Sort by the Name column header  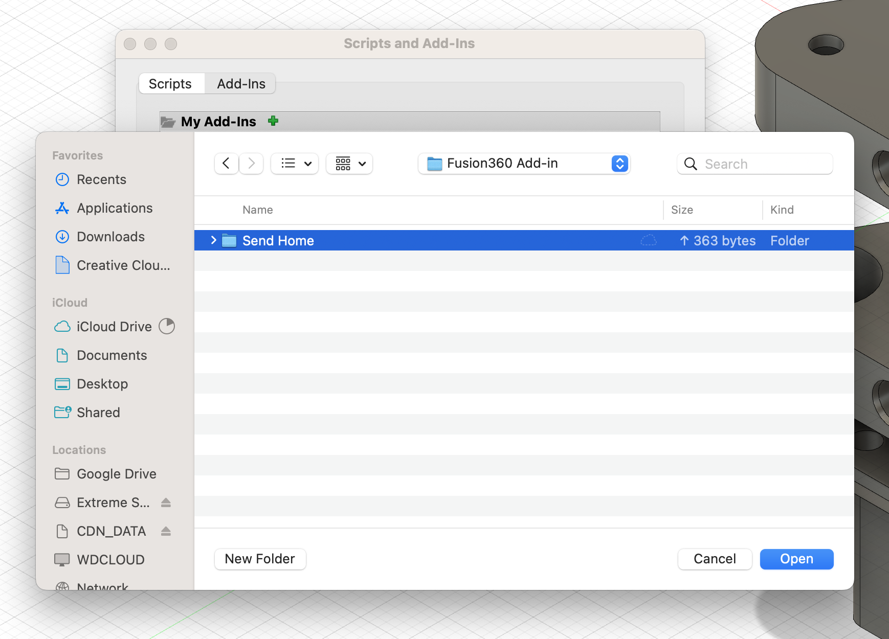pos(258,210)
